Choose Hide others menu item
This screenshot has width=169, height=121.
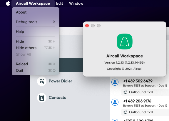coord(36,48)
